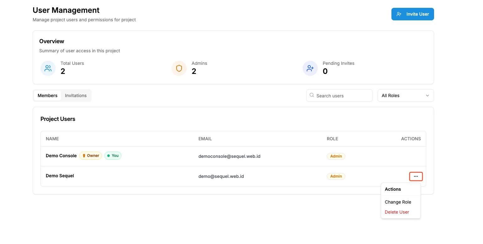Switch to the Invitations tab
This screenshot has height=244, width=483.
[76, 96]
